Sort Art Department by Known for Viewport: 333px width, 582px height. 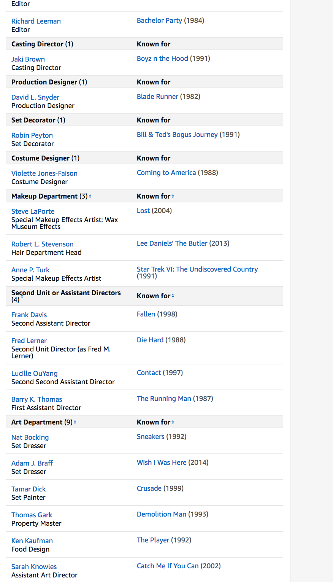(173, 422)
